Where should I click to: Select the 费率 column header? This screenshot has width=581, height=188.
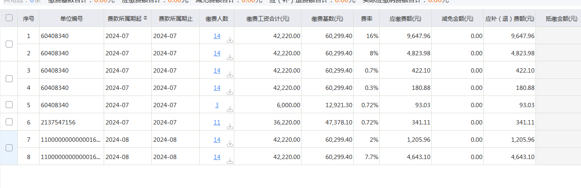click(x=366, y=19)
